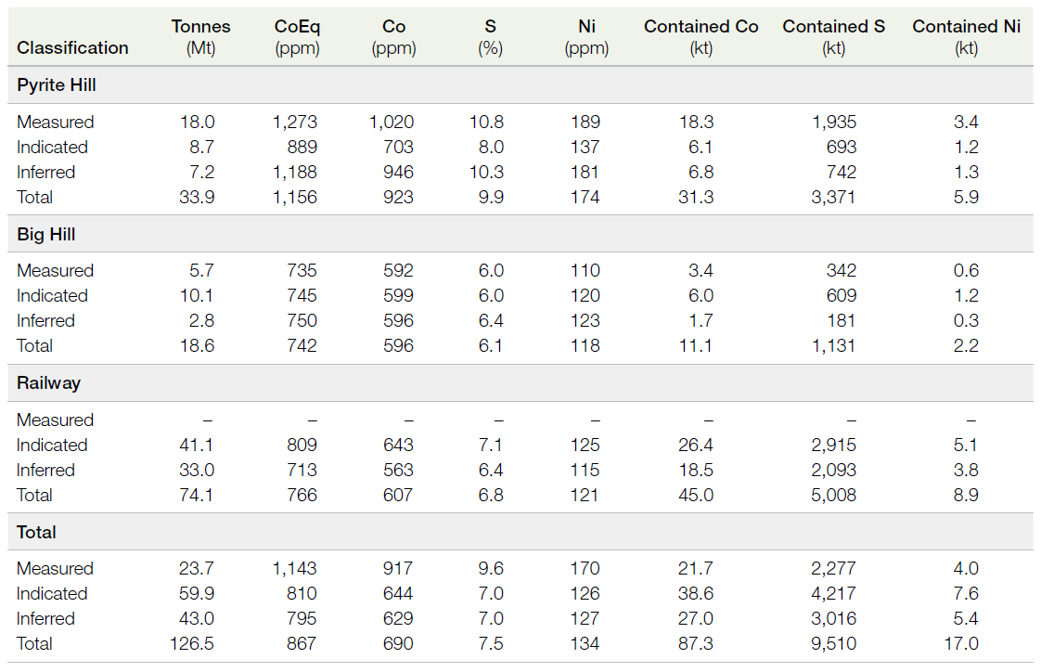The image size is (1041, 672).
Task: Click Big Hill Measured contained S 342
Action: 842,271
